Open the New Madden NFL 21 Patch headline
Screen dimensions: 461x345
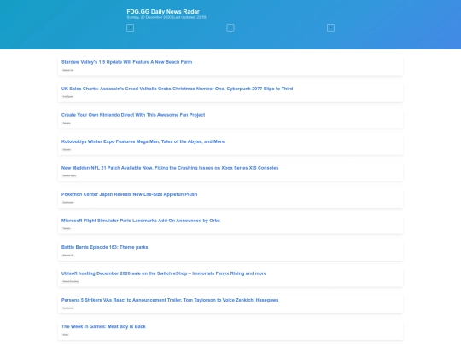pos(170,168)
